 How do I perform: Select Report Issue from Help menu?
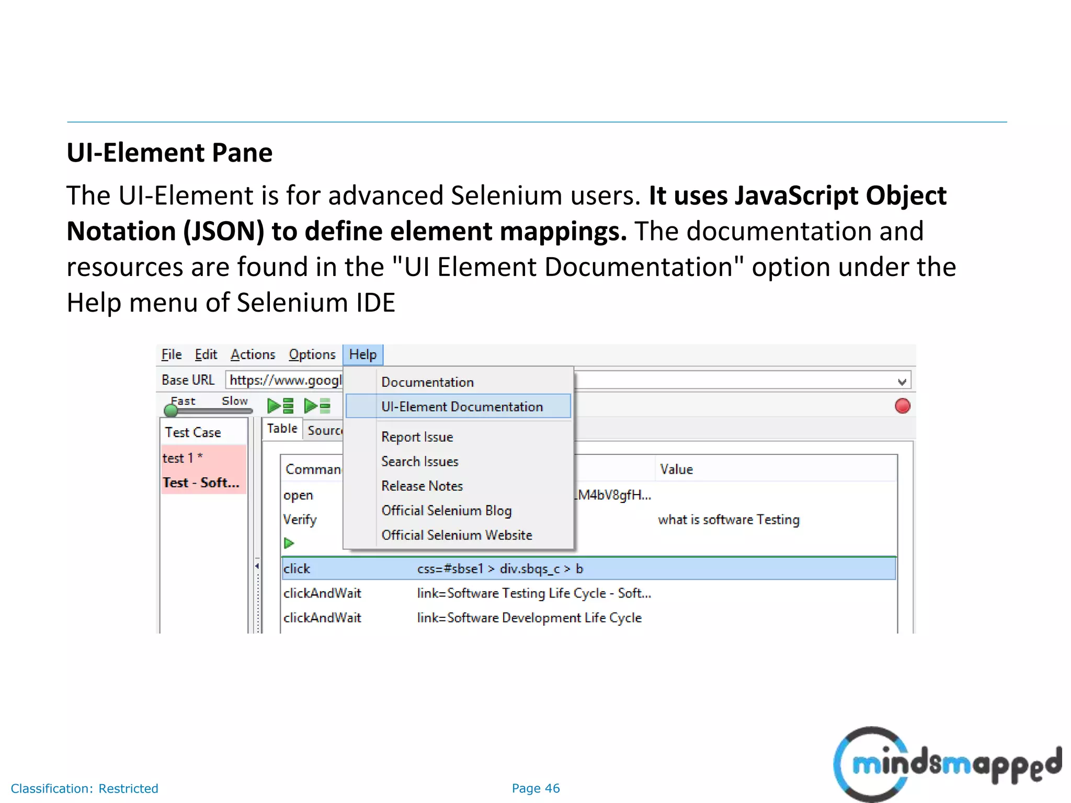coord(417,437)
